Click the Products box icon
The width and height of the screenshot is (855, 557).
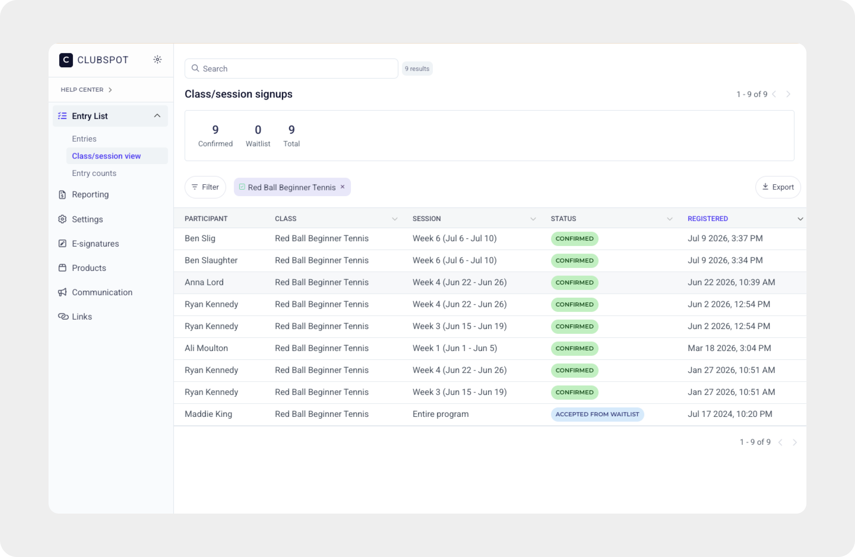63,268
